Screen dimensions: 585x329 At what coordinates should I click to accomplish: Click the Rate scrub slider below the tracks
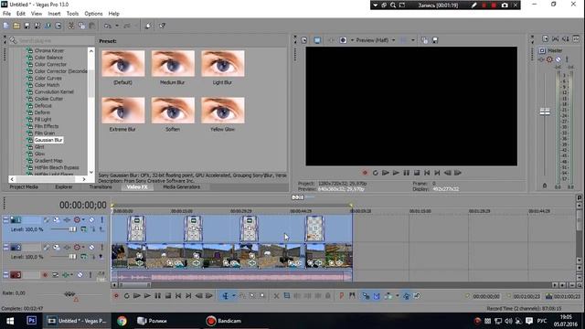click(x=69, y=294)
